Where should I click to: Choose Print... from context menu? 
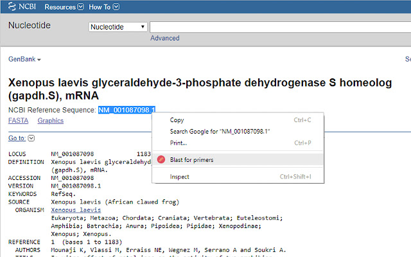pyautogui.click(x=238, y=143)
